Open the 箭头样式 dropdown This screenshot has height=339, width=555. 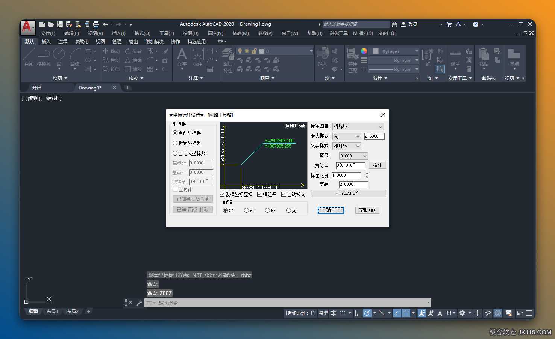(347, 136)
